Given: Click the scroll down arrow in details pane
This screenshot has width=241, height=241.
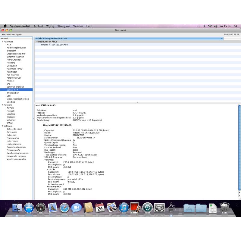Looking at the screenshot, I should click(x=239, y=195).
